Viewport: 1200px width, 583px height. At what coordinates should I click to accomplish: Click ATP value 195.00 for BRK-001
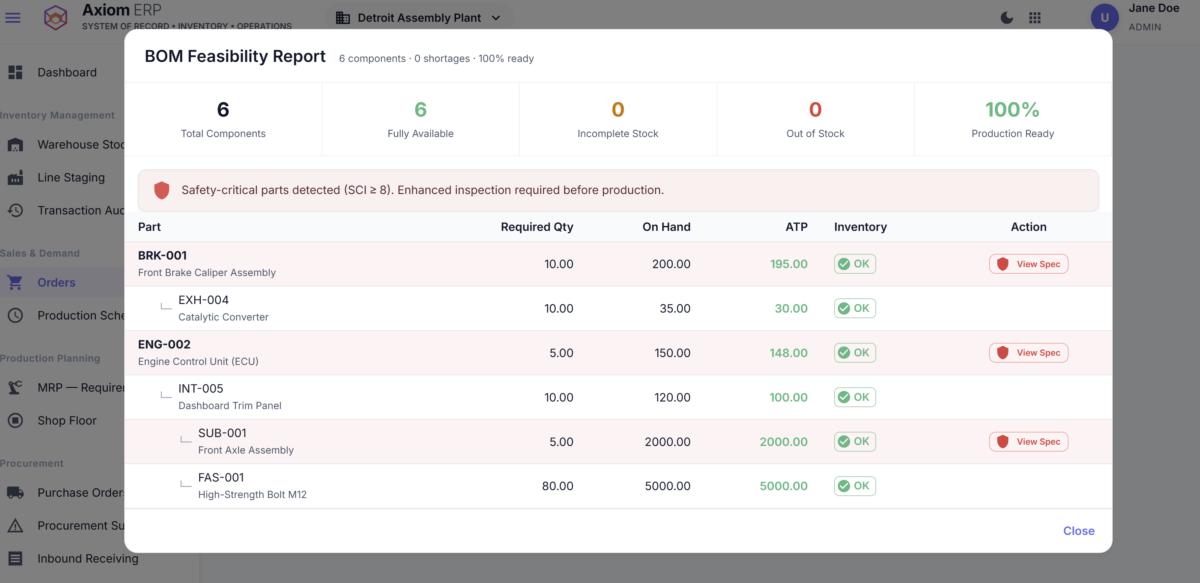[x=788, y=264]
